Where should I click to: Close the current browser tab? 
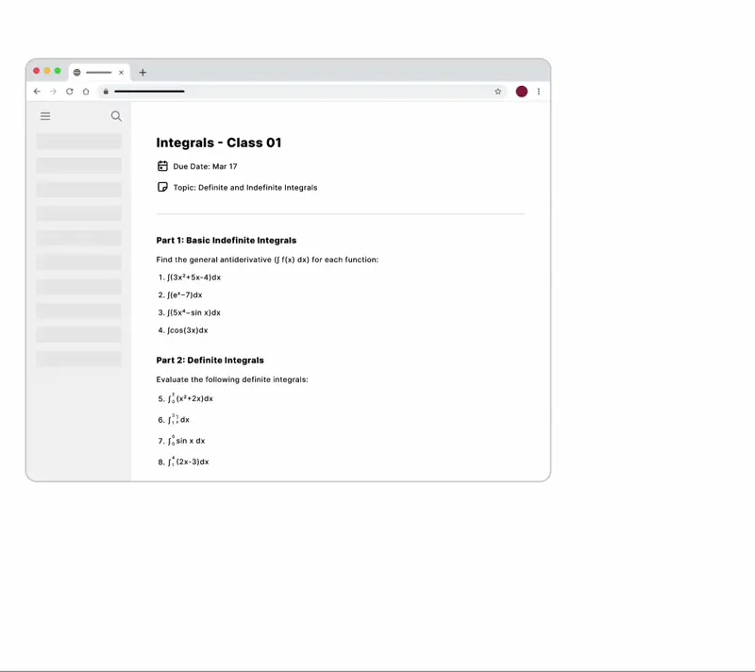pos(121,73)
